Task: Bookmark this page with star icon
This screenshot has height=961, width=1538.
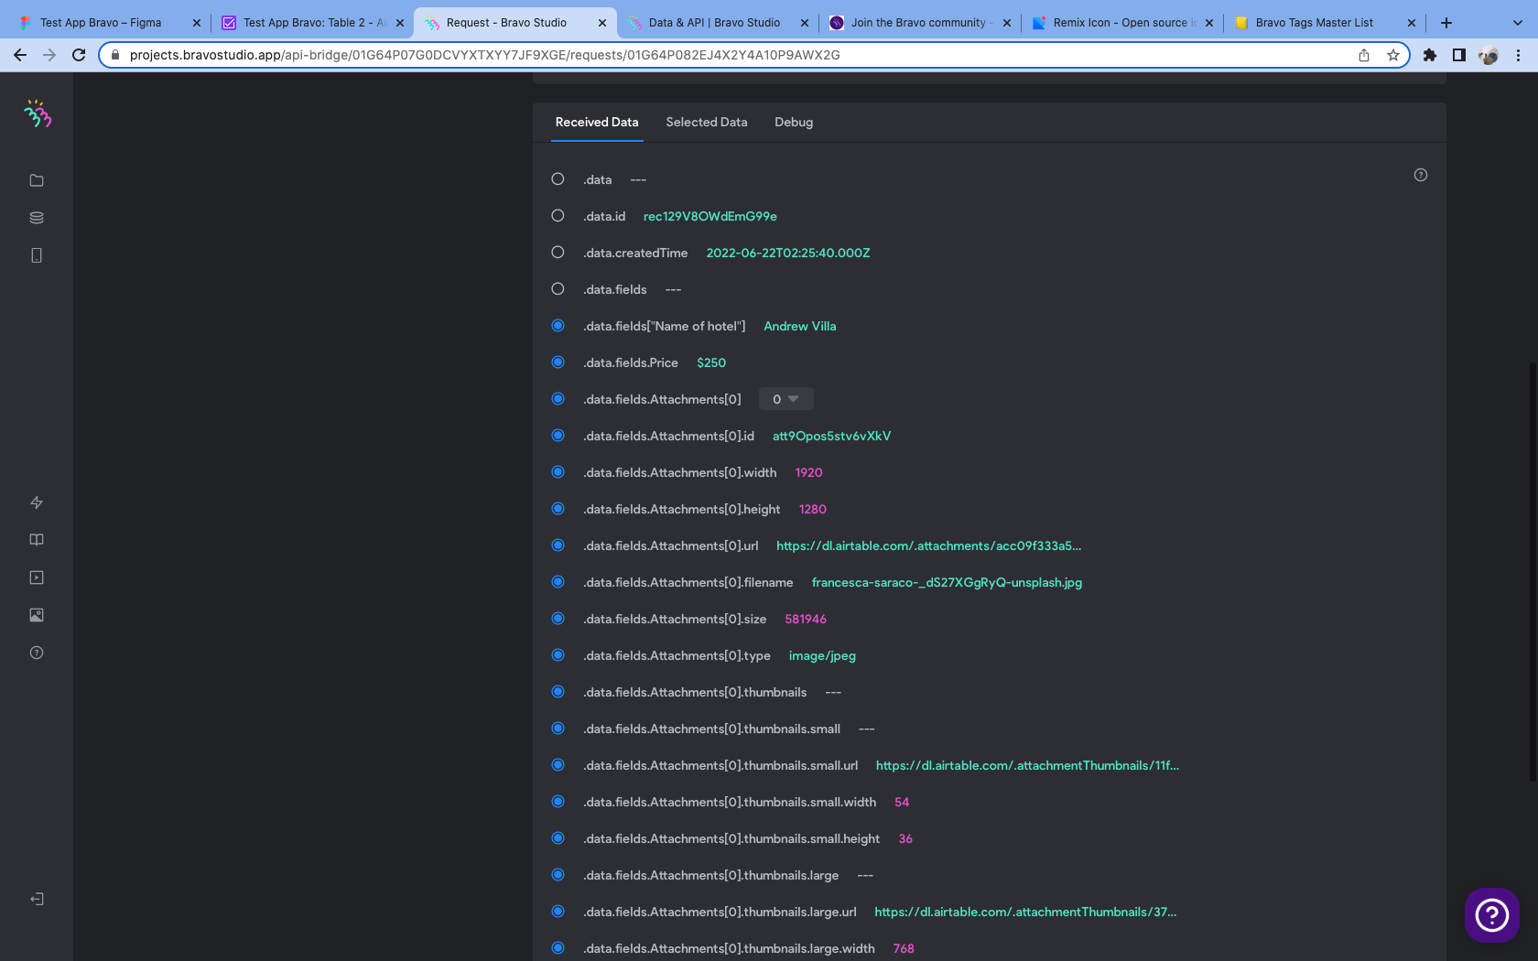Action: pyautogui.click(x=1393, y=55)
